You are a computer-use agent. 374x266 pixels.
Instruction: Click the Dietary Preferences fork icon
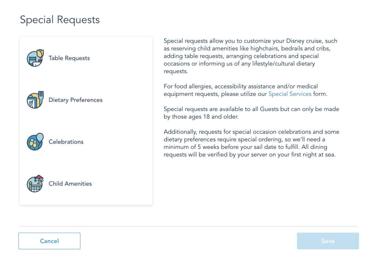(x=35, y=100)
